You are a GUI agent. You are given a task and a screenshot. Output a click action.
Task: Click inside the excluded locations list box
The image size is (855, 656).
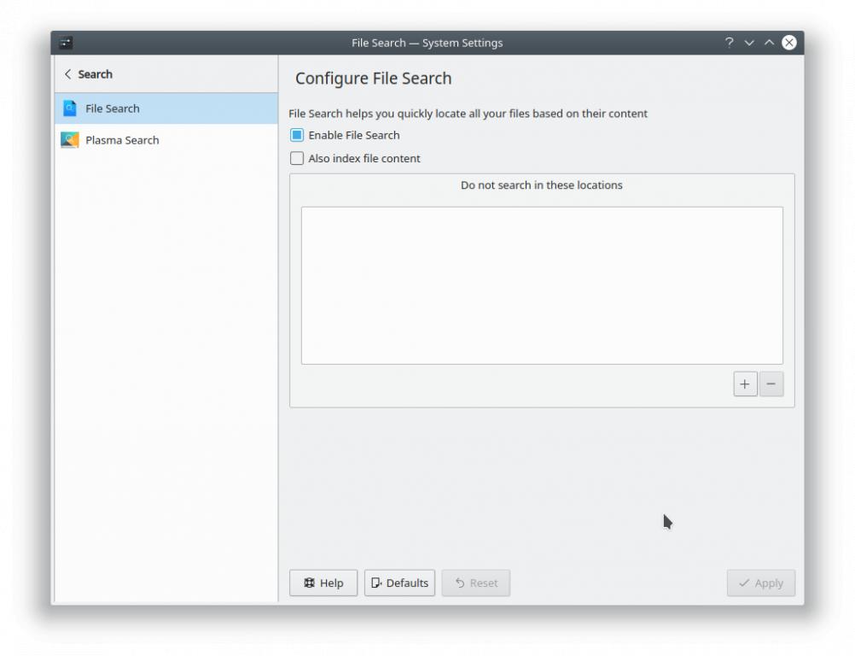(541, 285)
